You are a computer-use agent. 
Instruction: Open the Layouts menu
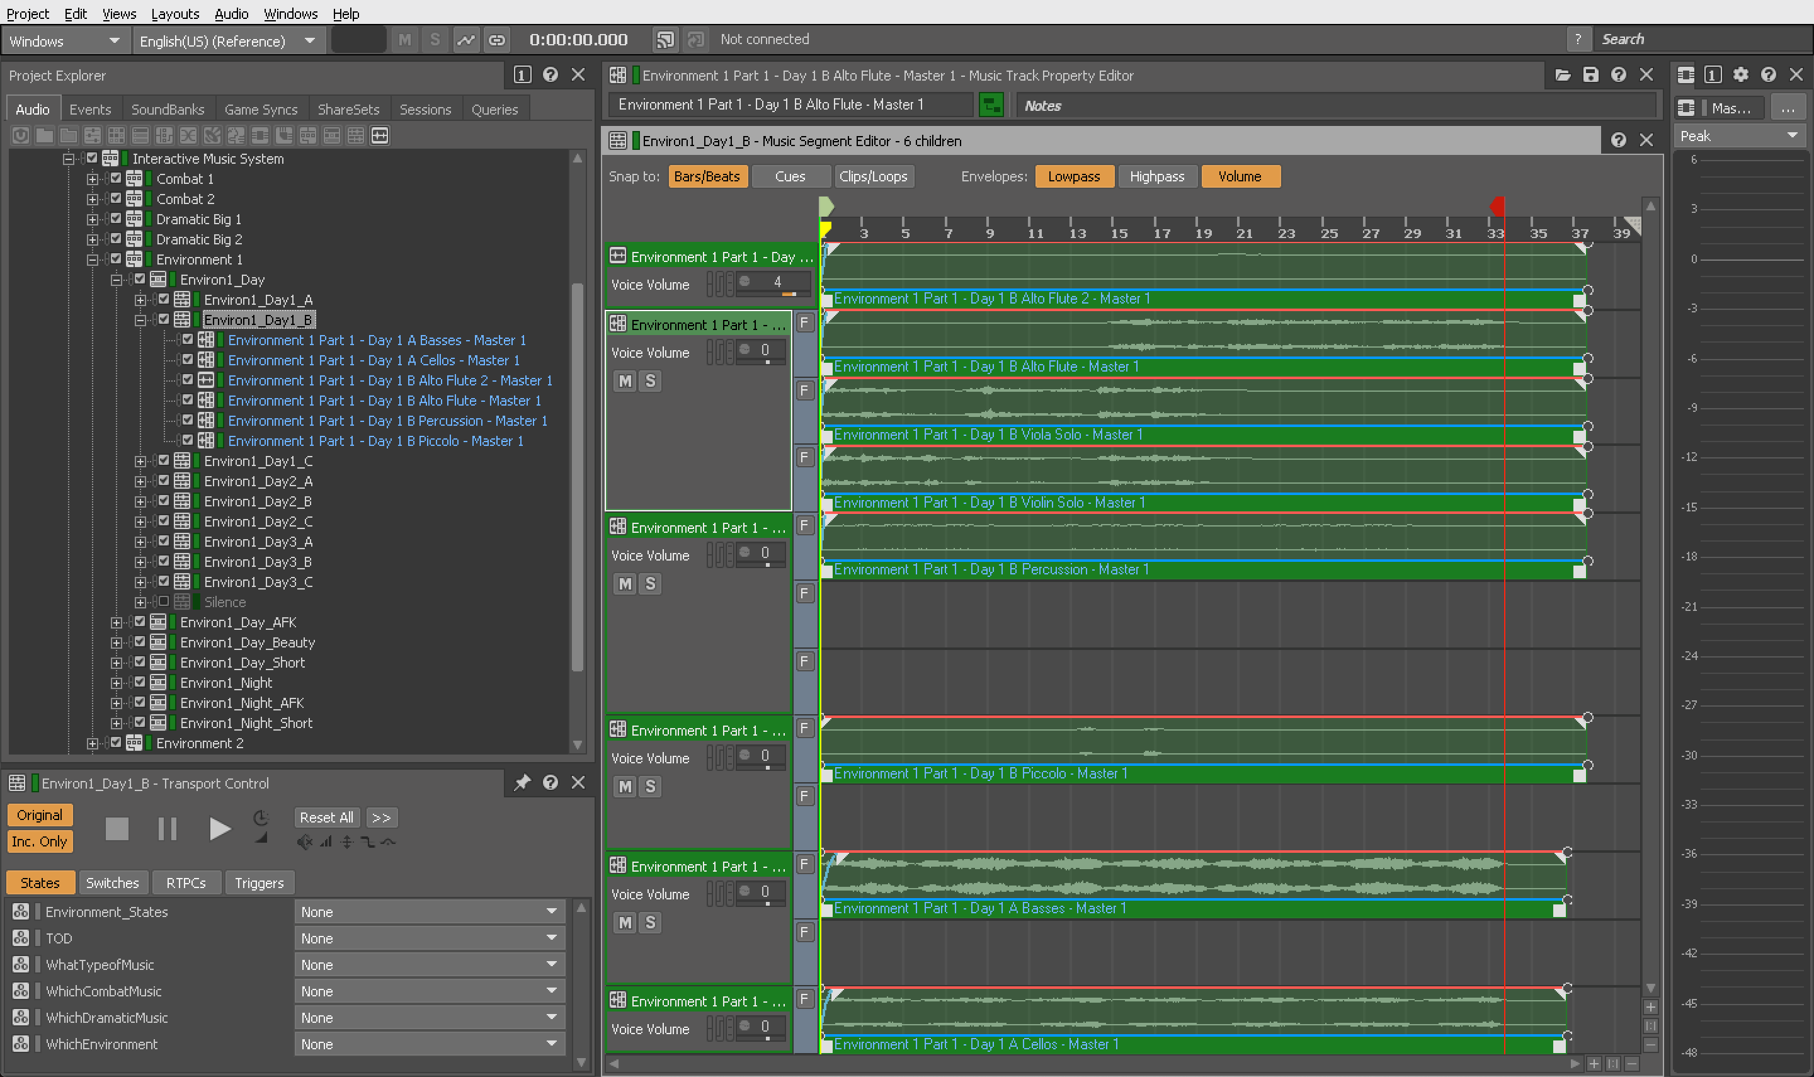[175, 13]
